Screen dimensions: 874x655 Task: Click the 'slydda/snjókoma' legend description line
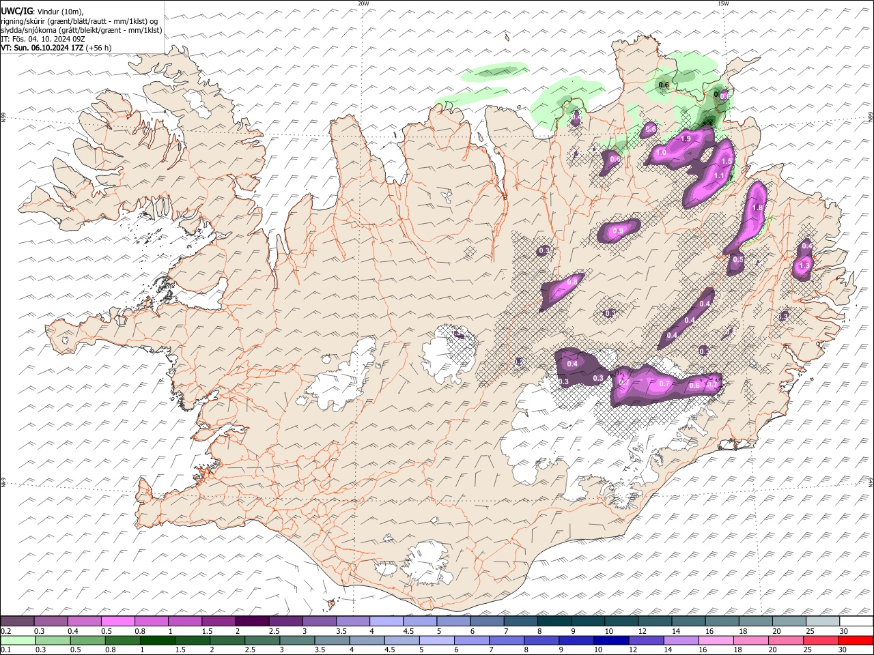tap(81, 30)
